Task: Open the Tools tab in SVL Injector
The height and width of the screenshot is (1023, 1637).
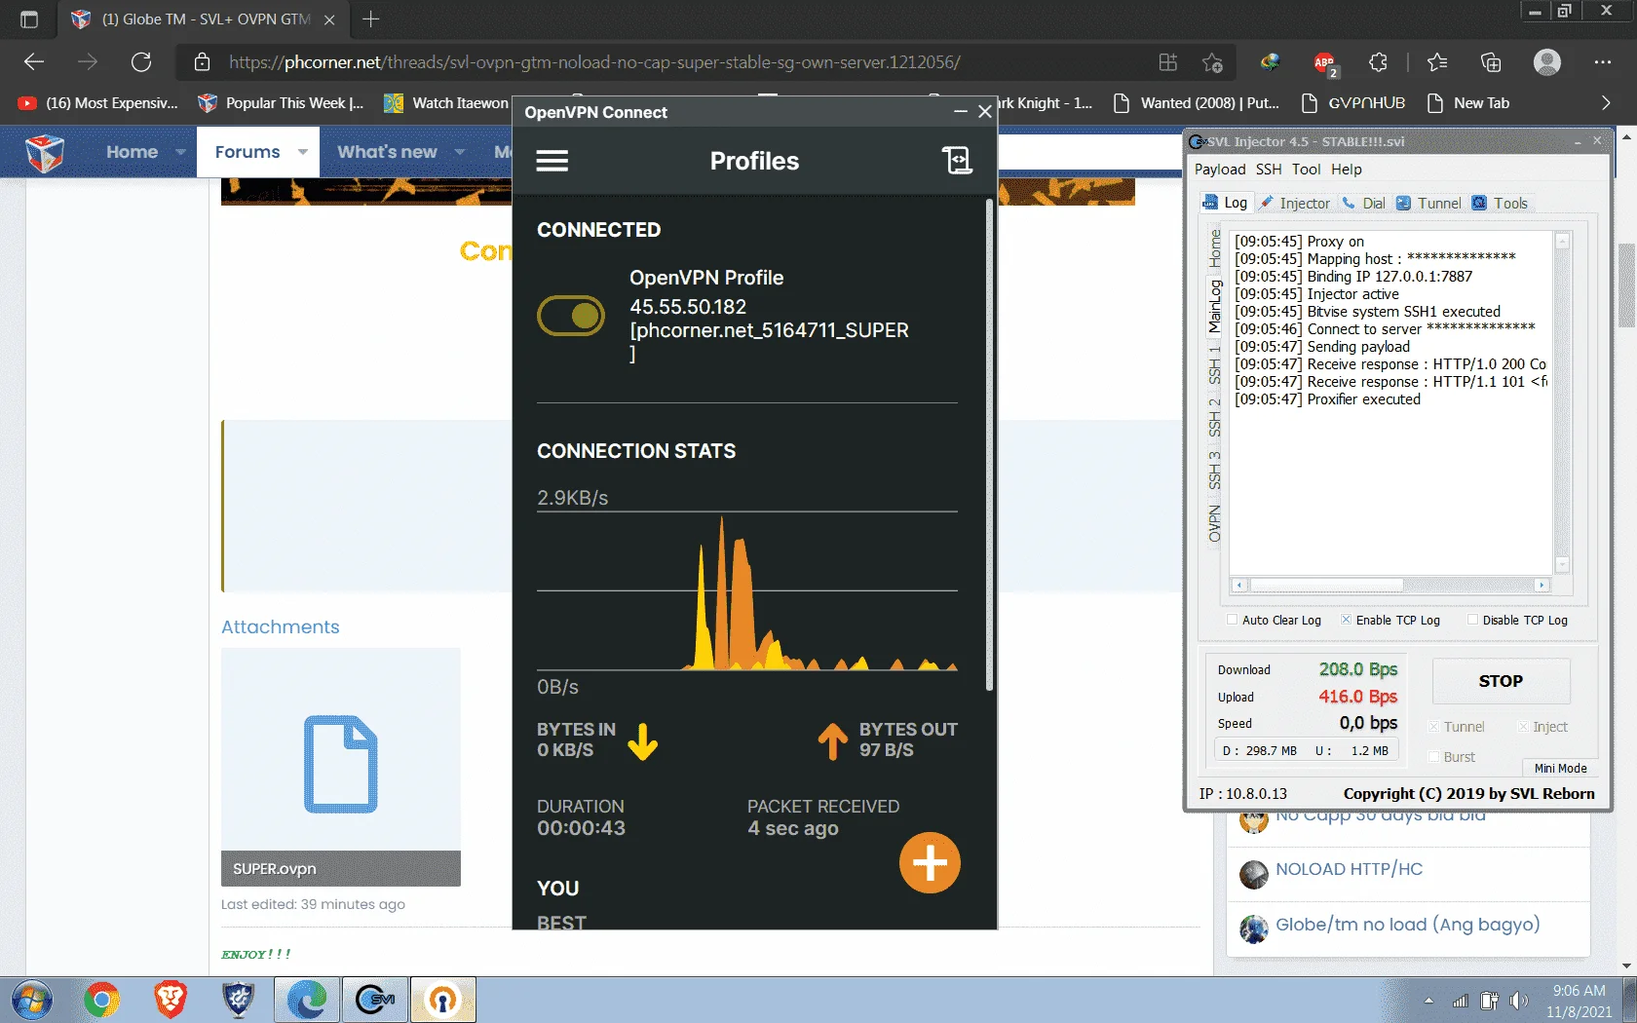Action: 1500,203
